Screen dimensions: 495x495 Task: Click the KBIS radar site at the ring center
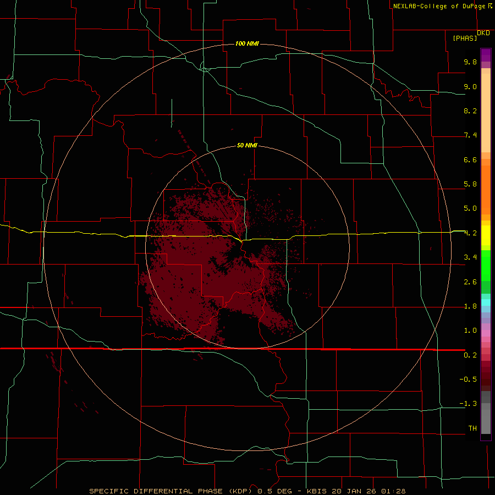point(247,248)
